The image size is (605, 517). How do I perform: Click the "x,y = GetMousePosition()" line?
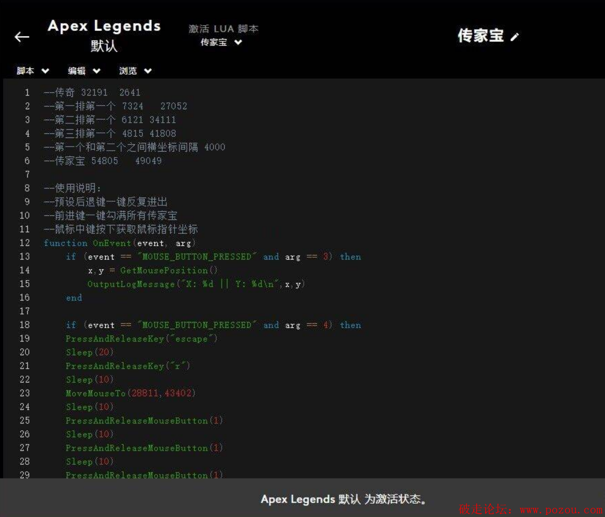[x=152, y=271]
